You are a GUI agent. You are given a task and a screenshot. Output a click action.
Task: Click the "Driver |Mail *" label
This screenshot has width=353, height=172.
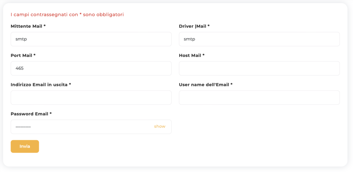194,26
